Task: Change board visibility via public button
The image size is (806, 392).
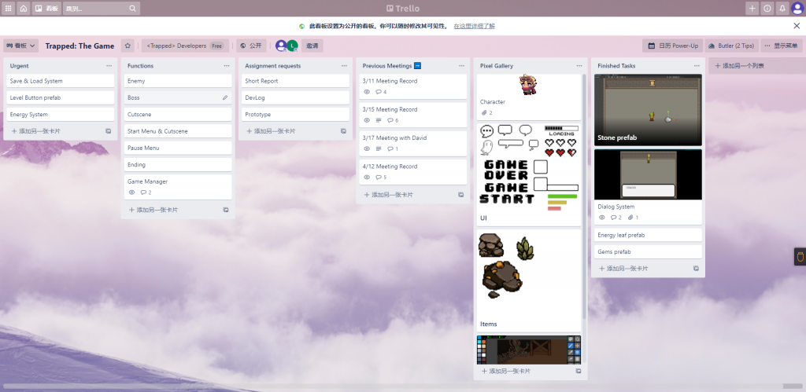Action: tap(251, 46)
